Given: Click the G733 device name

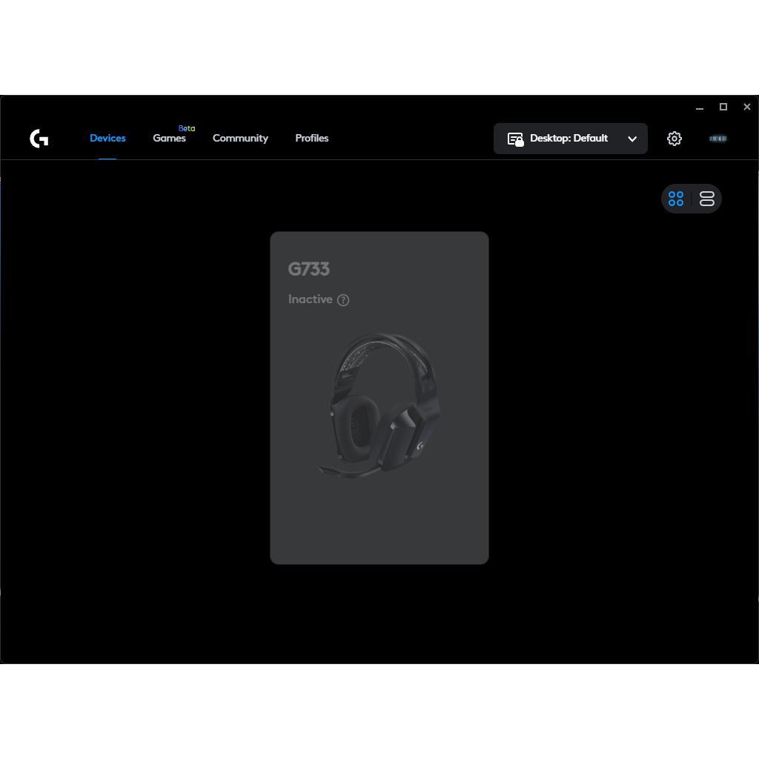Looking at the screenshot, I should (309, 268).
